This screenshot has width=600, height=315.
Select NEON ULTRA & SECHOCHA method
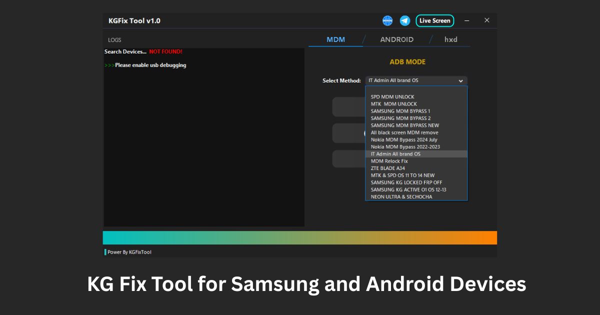pos(416,197)
